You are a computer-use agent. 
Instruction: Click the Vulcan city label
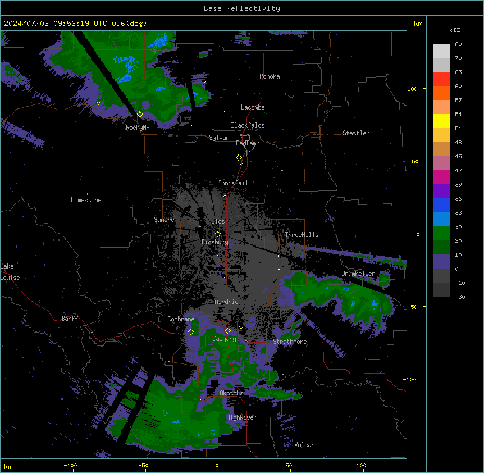tap(304, 445)
